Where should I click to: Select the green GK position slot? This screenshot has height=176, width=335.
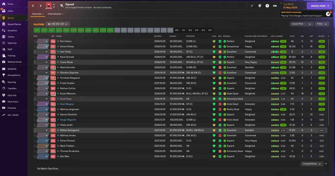click(37, 30)
